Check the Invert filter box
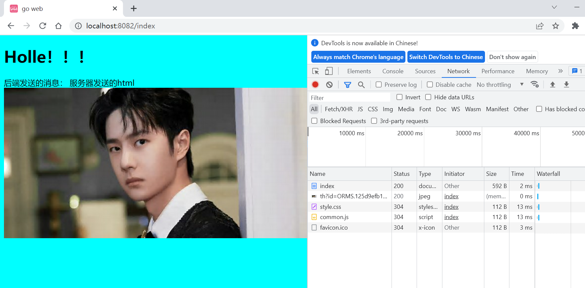This screenshot has width=585, height=288. coord(399,97)
